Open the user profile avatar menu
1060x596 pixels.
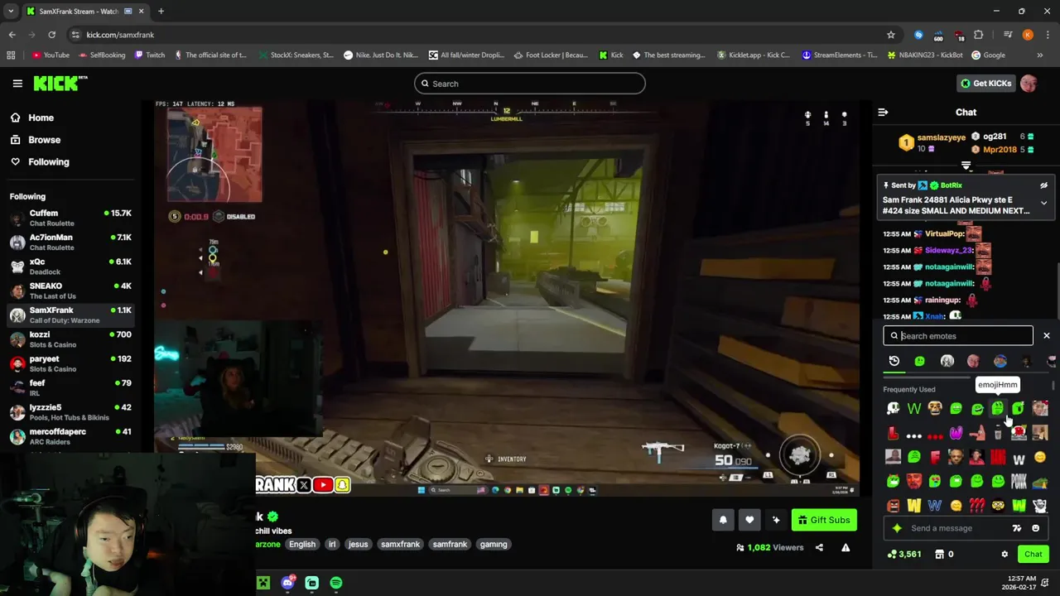tap(1029, 83)
